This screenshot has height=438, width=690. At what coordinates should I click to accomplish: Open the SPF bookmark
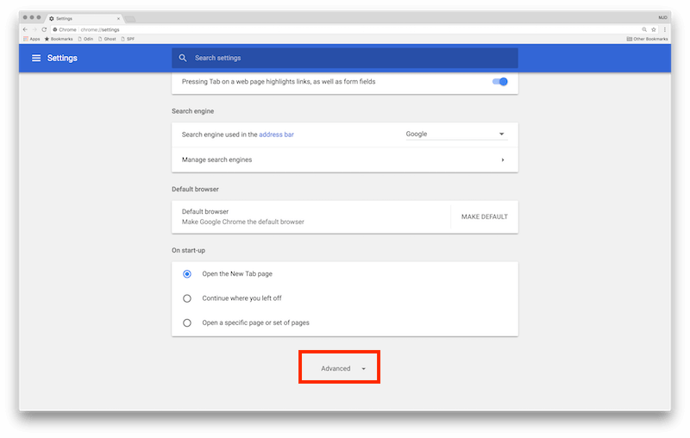click(128, 39)
